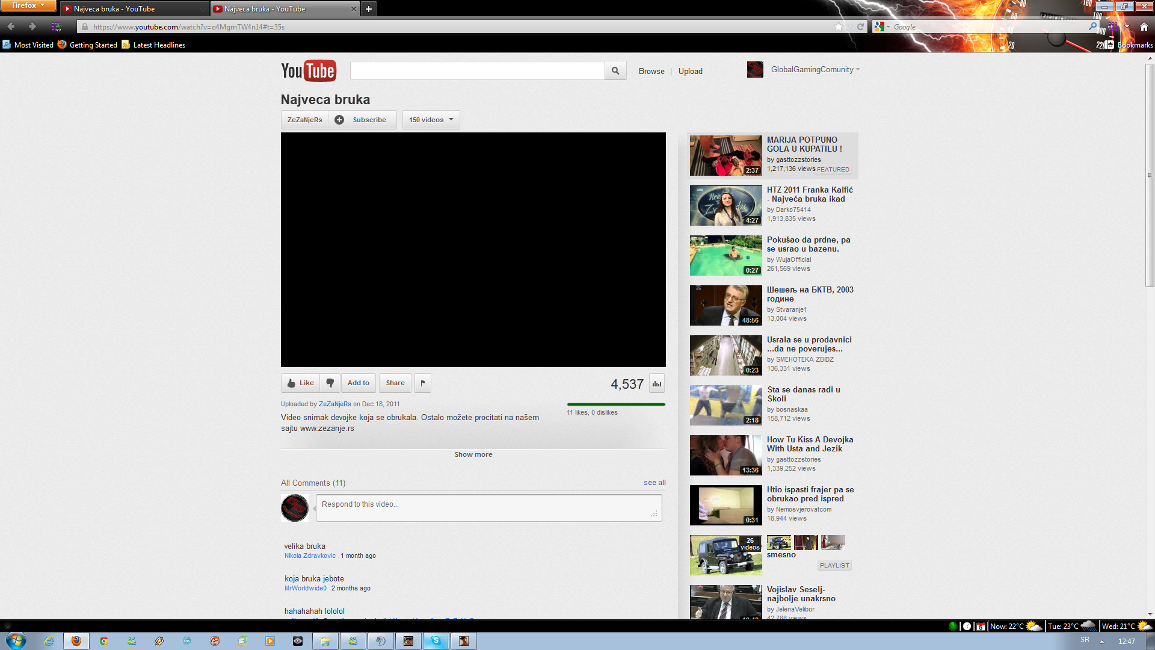
Task: Expand description with Show more
Action: pos(473,454)
